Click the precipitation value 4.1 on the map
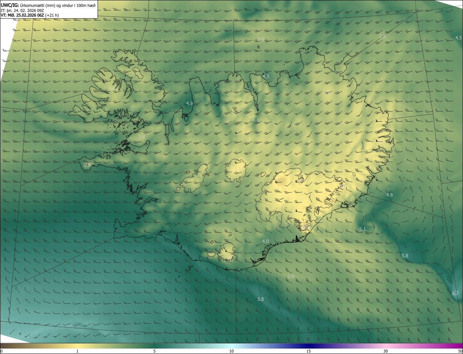The height and width of the screenshot is (354, 463). click(255, 120)
